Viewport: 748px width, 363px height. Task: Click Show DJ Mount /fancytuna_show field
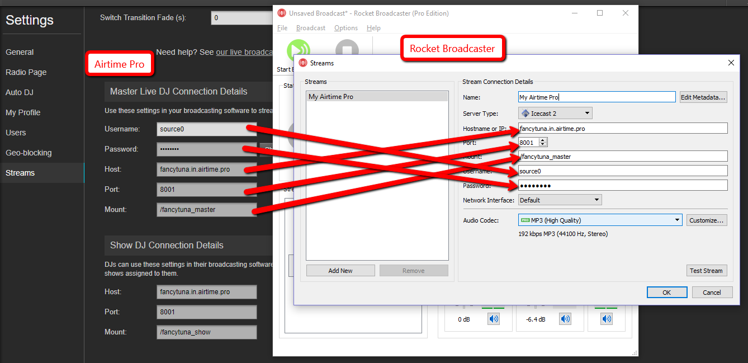pyautogui.click(x=206, y=332)
